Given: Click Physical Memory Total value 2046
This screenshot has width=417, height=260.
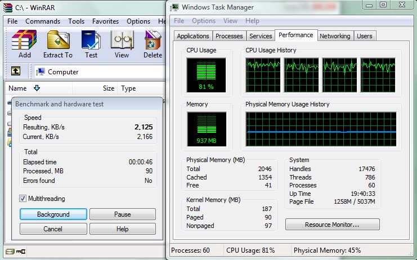Looking at the screenshot, I should click(265, 169).
